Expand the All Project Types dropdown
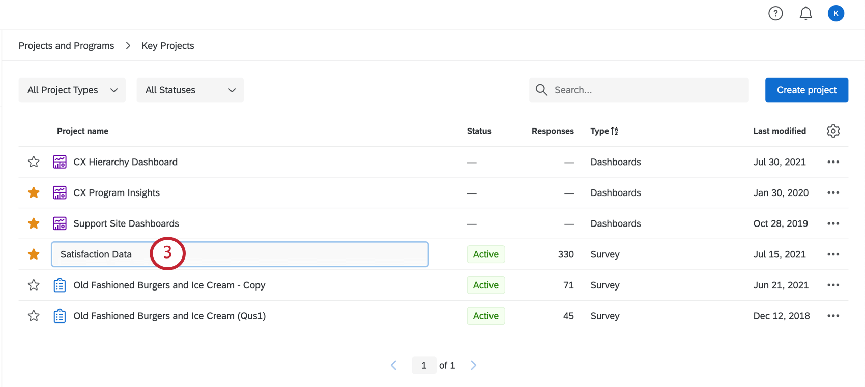 (x=72, y=90)
